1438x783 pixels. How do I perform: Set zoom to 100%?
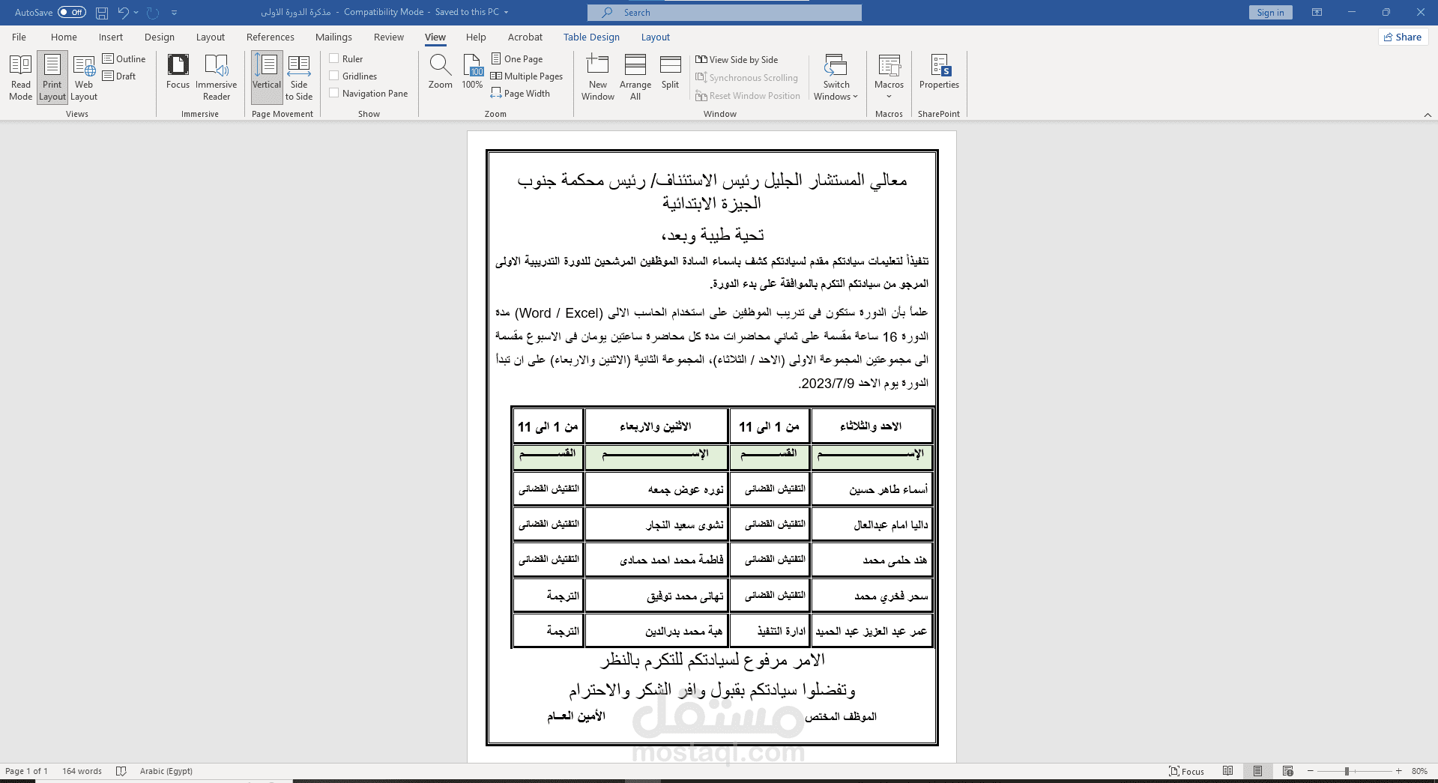pos(472,72)
